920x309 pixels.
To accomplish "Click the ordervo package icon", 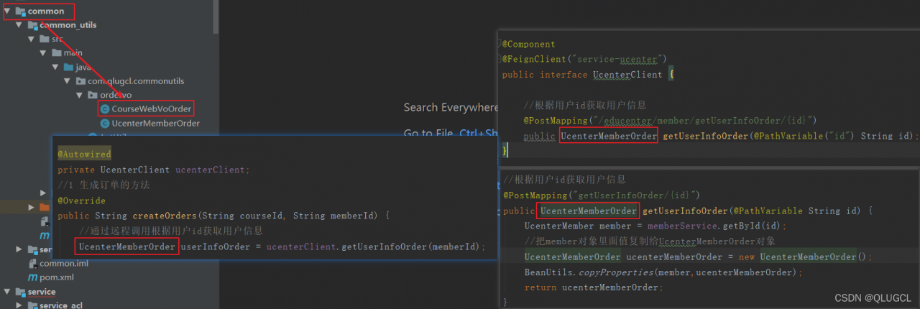I will click(93, 95).
